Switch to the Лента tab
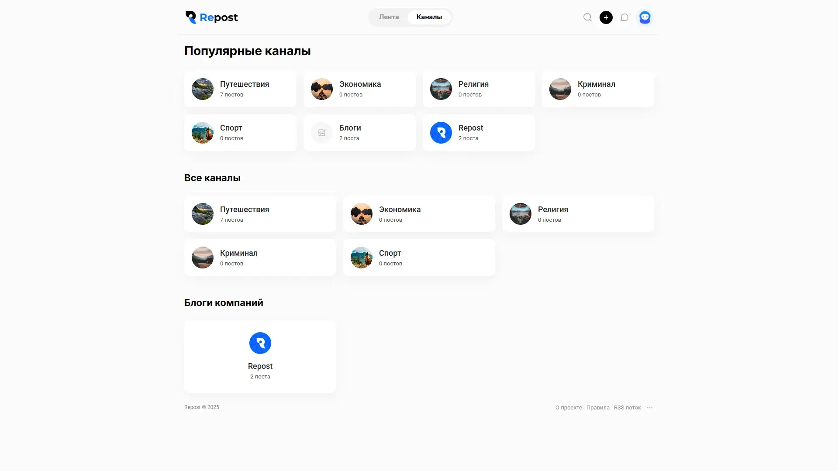This screenshot has height=471, width=838. tap(389, 17)
